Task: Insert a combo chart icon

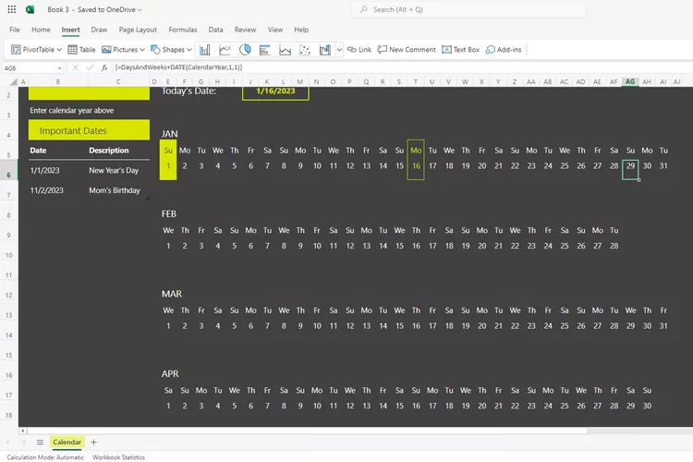Action: pos(325,50)
